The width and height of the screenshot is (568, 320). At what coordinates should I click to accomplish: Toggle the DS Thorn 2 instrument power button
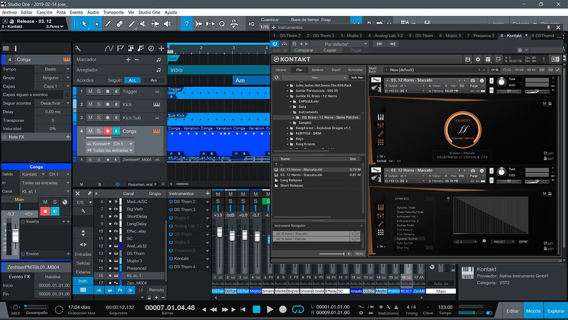(171, 201)
